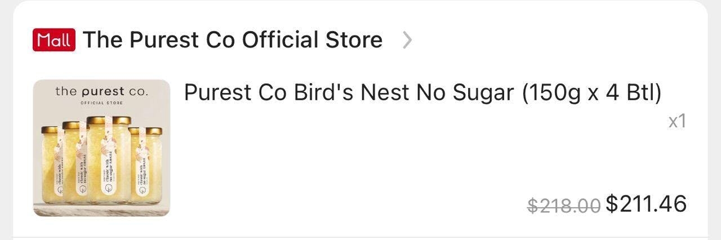Viewport: 721px width, 240px height.
Task: Click "the purest co." logo in thumbnail
Action: (101, 92)
